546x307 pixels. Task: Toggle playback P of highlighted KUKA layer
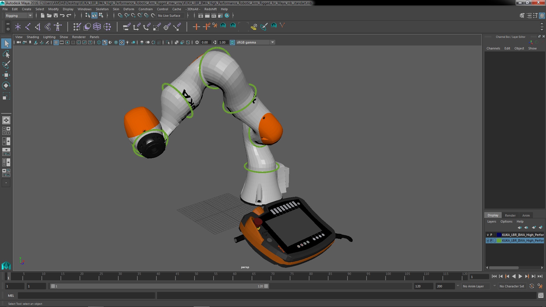(491, 240)
